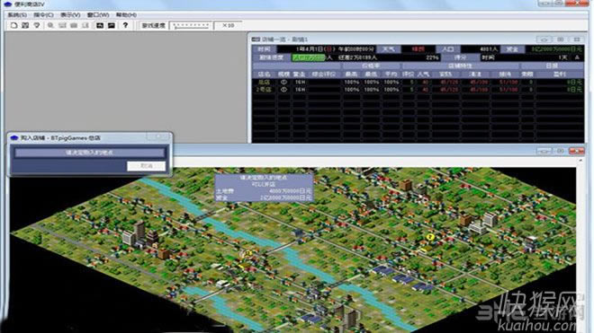Open the 指令(C) menu

[x=43, y=14]
